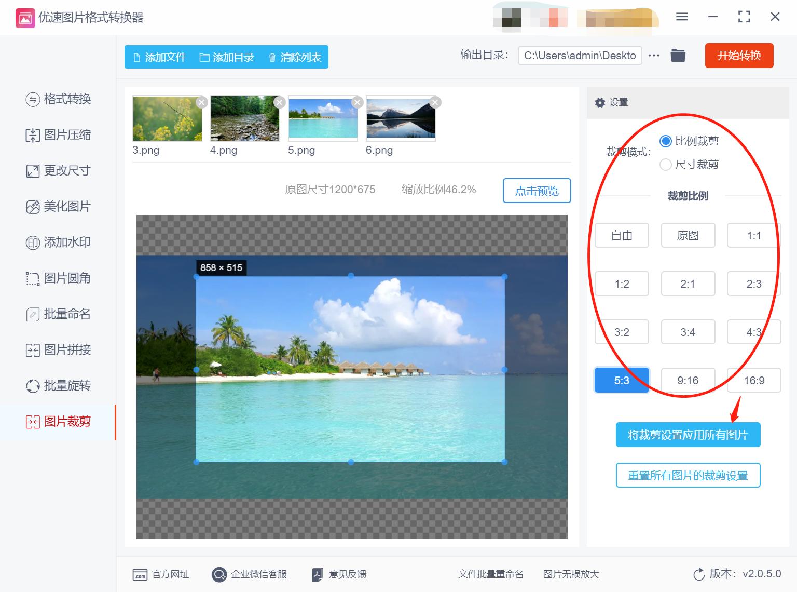Switch to 美化图片 in sidebar
The image size is (797, 592).
click(x=58, y=206)
